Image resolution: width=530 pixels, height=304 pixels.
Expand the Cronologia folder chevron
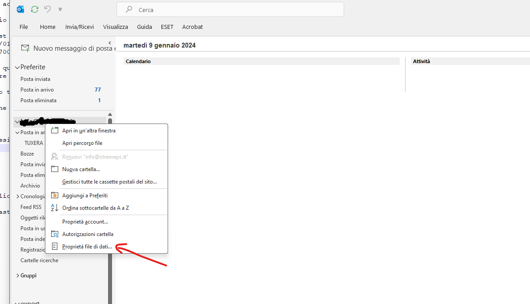(18, 196)
